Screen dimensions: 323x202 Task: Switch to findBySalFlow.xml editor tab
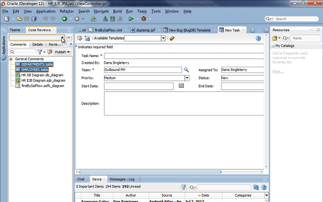pyautogui.click(x=108, y=30)
